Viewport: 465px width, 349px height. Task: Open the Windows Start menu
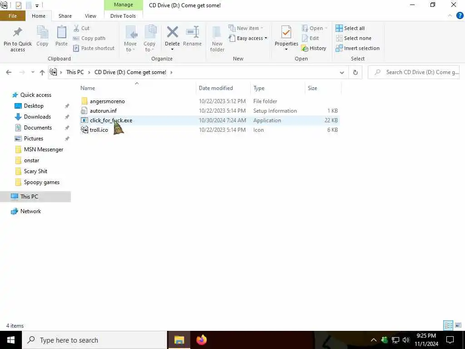(x=11, y=340)
